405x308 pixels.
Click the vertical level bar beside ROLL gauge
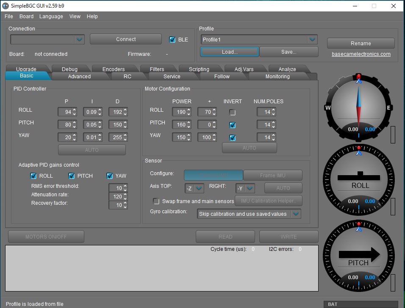392,206
